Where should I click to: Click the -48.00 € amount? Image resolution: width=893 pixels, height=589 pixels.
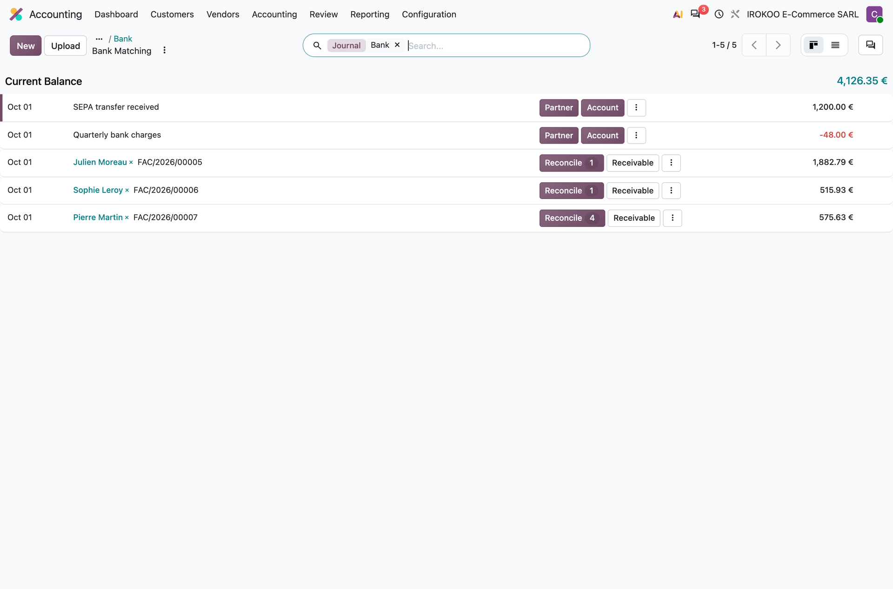836,135
